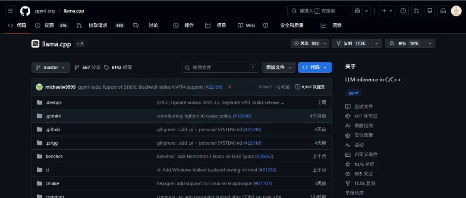Open the create new plus dropdown
The width and height of the screenshot is (466, 198).
click(x=387, y=11)
